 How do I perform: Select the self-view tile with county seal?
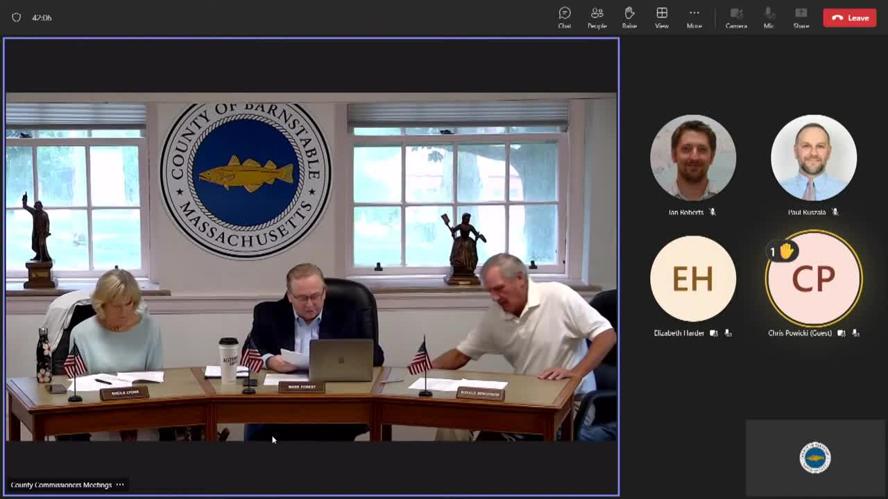[815, 457]
